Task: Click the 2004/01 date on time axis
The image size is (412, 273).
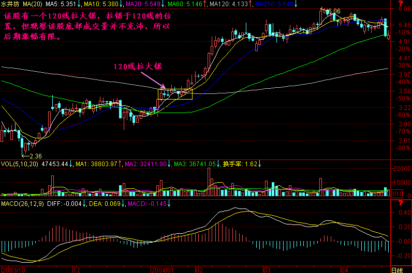Action: pyautogui.click(x=162, y=270)
